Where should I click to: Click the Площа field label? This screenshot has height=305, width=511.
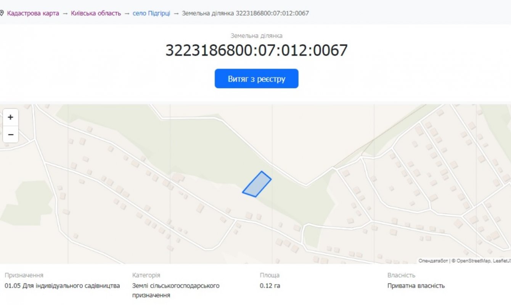(270, 275)
